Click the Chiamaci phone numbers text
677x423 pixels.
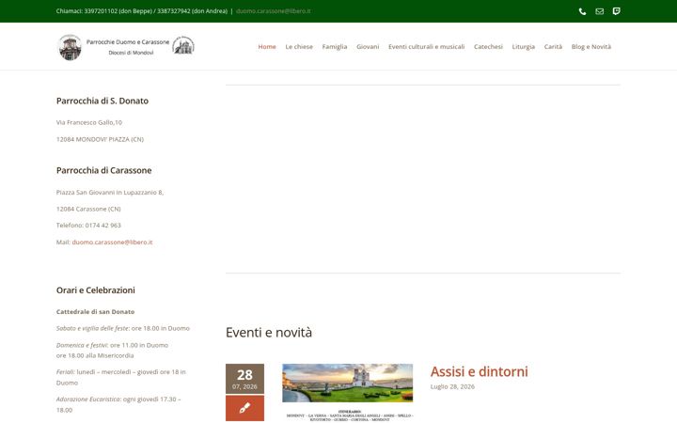point(142,11)
